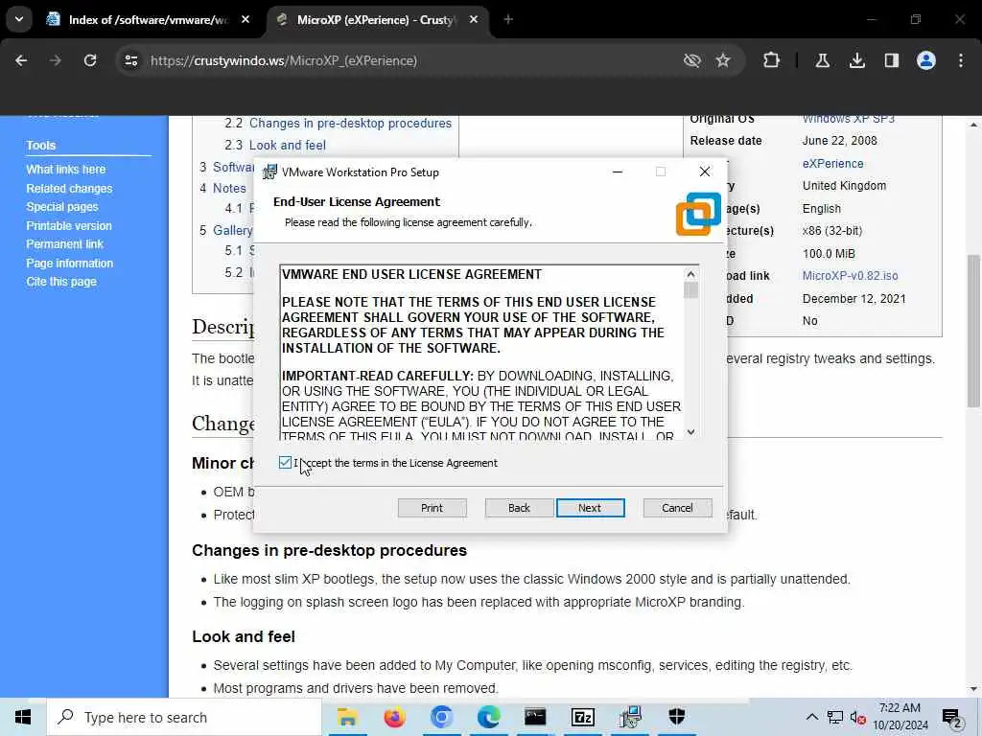Open the Special pages link
The height and width of the screenshot is (736, 982).
pyautogui.click(x=62, y=207)
